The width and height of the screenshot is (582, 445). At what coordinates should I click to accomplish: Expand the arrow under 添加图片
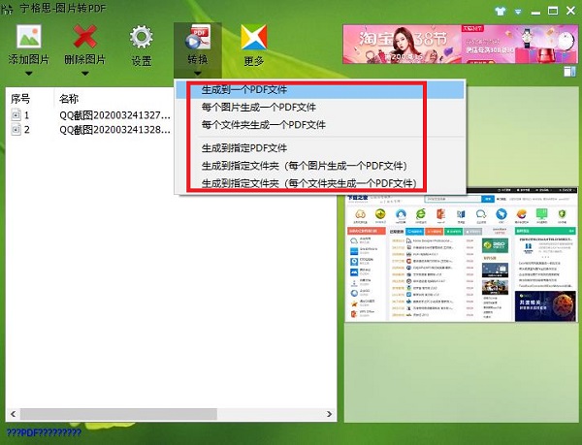(29, 73)
